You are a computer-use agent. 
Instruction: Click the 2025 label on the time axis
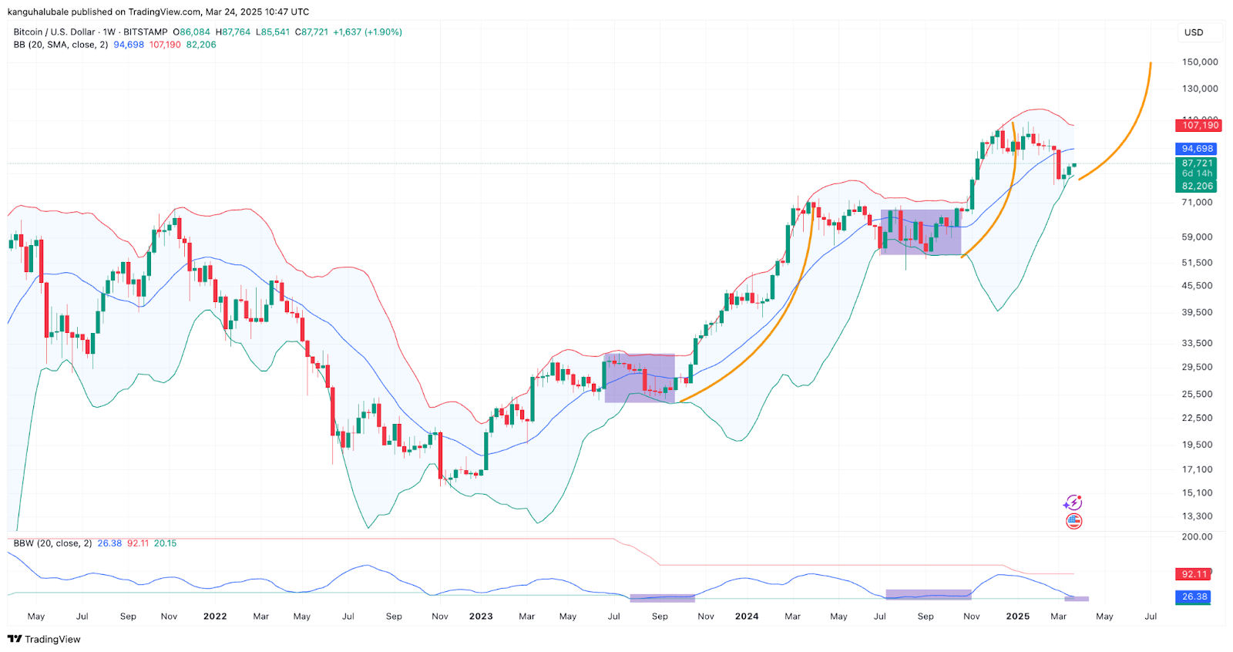tap(1017, 617)
